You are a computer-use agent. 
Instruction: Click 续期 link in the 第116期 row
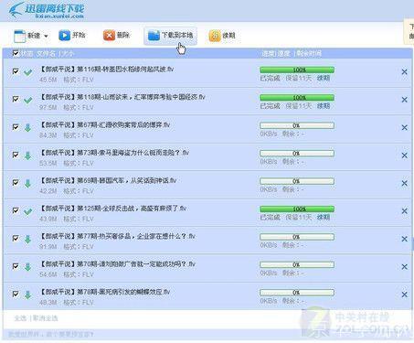(x=324, y=78)
